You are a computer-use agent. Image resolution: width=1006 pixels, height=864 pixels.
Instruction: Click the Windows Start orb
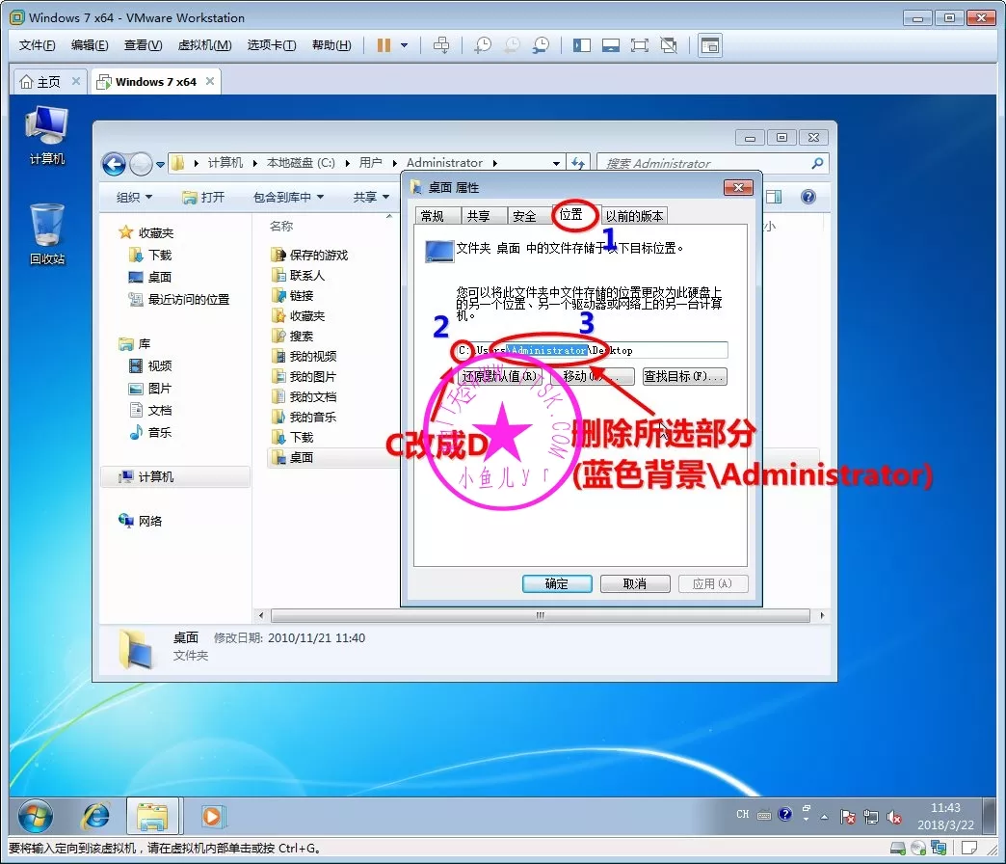pyautogui.click(x=36, y=815)
